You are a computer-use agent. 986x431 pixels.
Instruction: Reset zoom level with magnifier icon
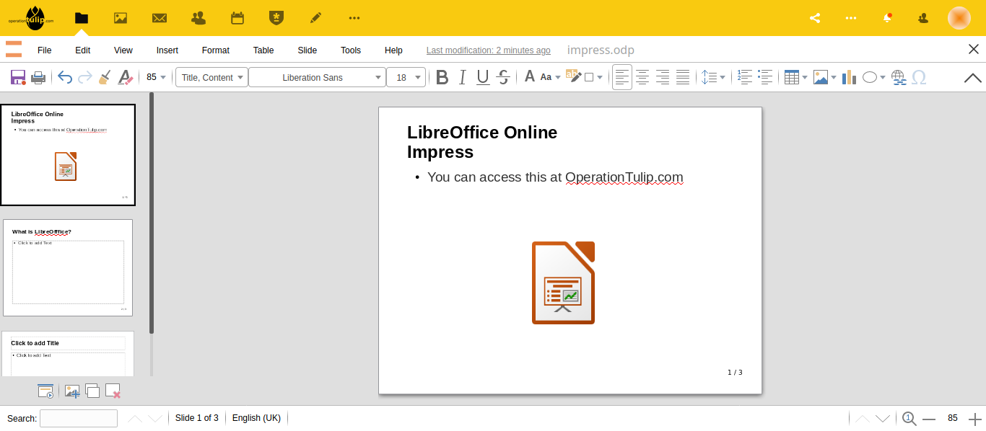coord(909,418)
